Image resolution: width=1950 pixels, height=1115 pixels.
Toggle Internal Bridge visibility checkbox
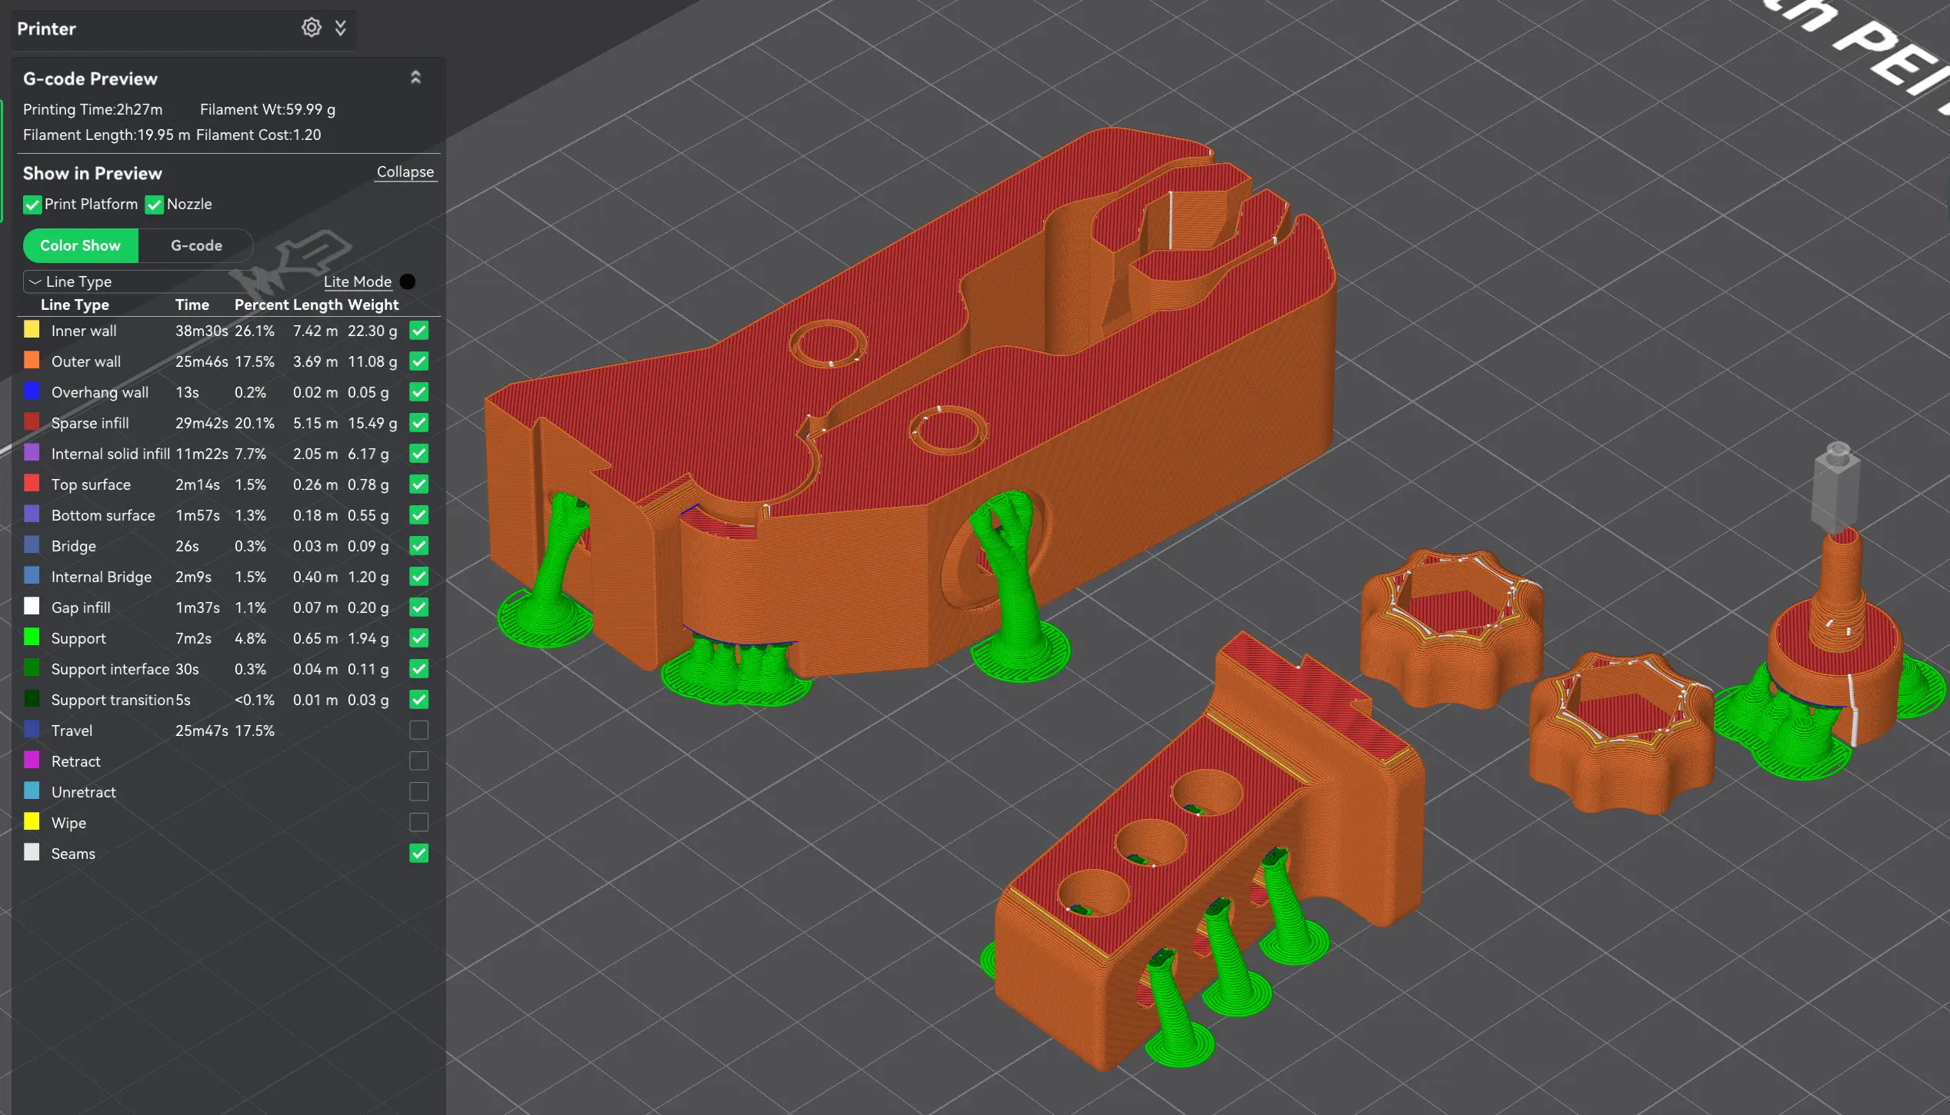tap(419, 577)
